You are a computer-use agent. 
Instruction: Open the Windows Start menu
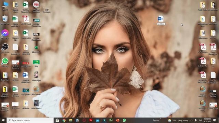coord(3,120)
